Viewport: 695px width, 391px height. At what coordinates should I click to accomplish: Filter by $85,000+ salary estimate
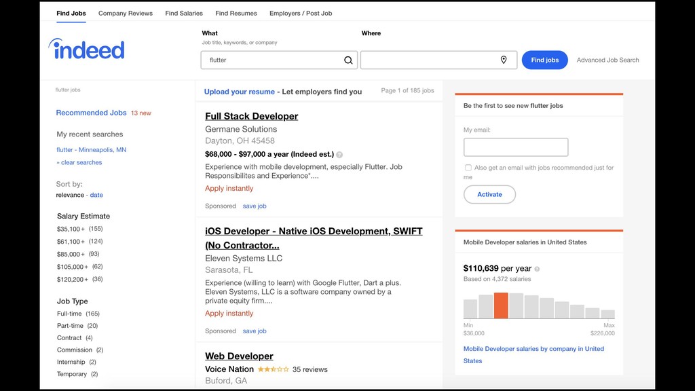[x=71, y=255]
